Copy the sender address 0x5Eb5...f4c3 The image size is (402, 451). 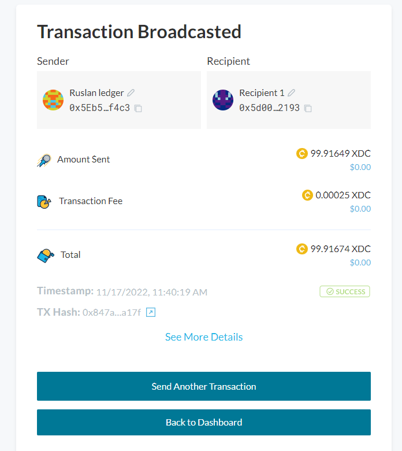tap(138, 108)
